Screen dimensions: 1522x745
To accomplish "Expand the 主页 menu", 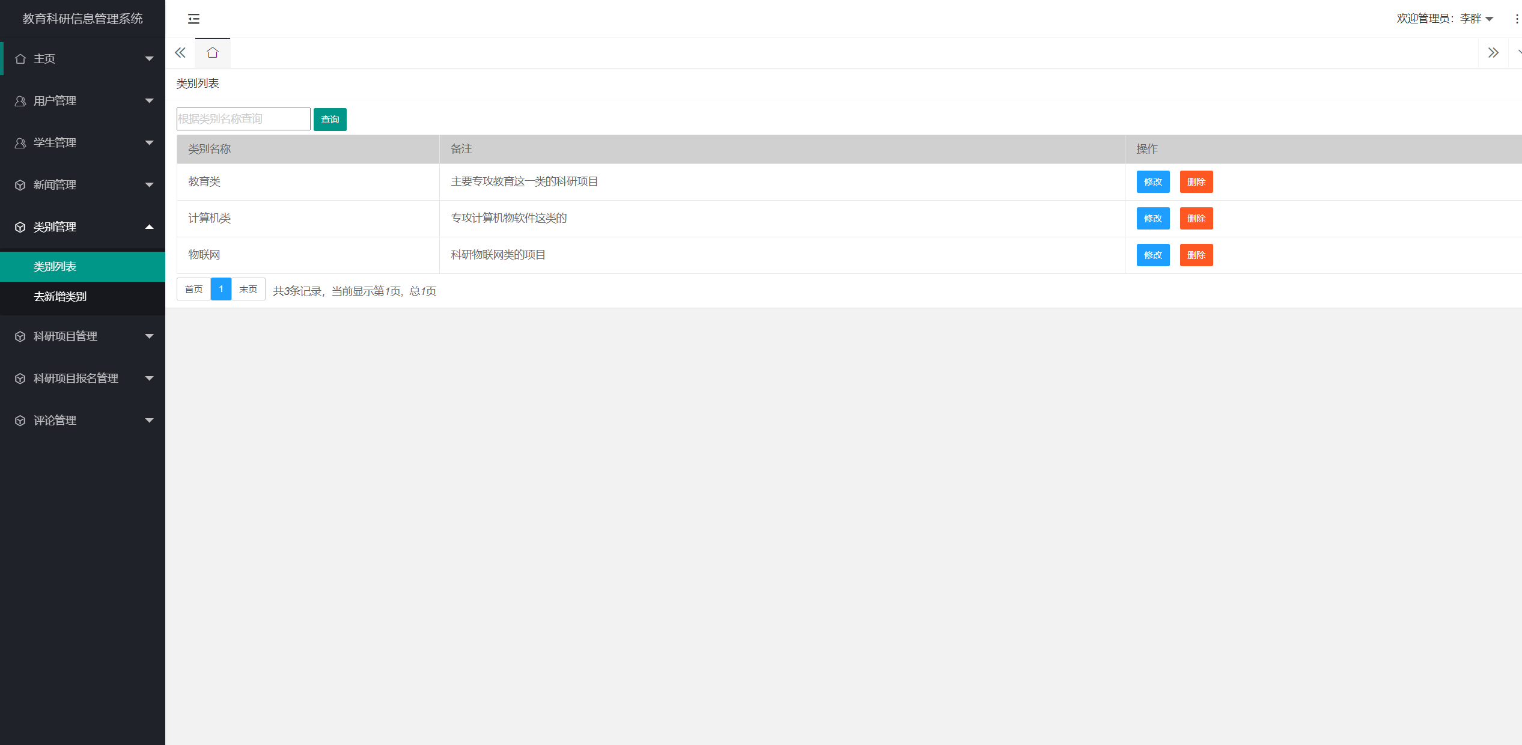I will click(82, 59).
